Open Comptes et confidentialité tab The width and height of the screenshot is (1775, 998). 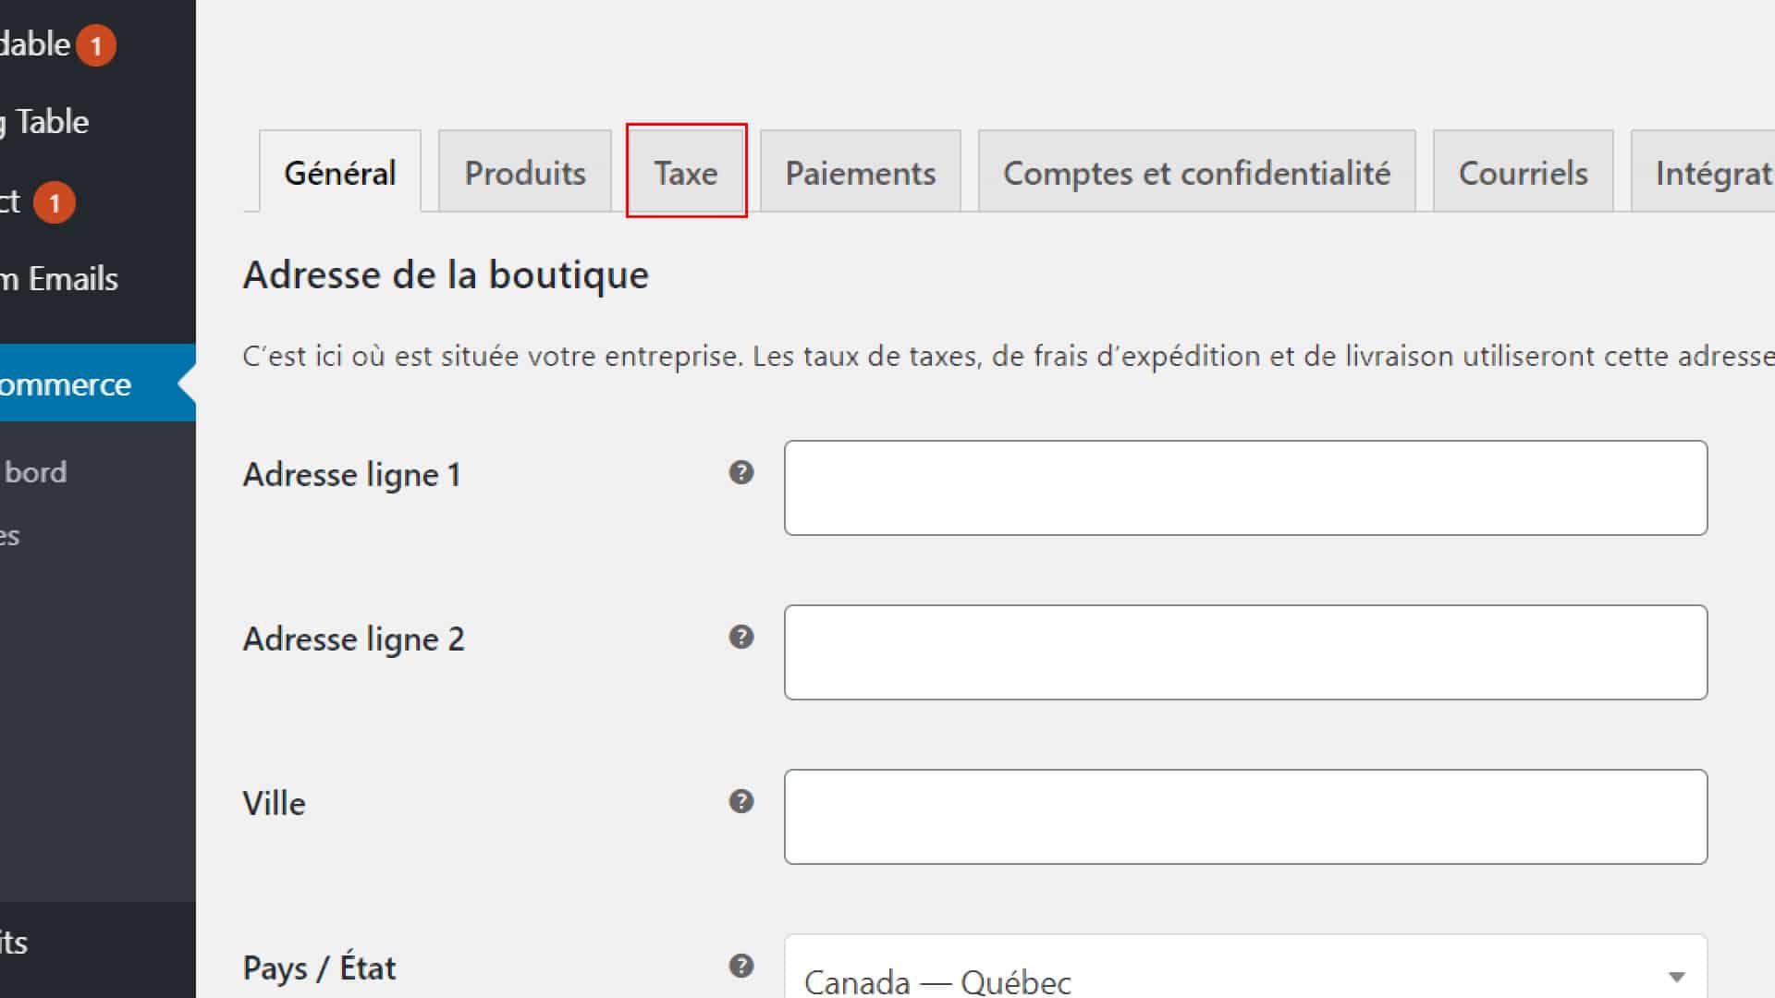click(1197, 172)
